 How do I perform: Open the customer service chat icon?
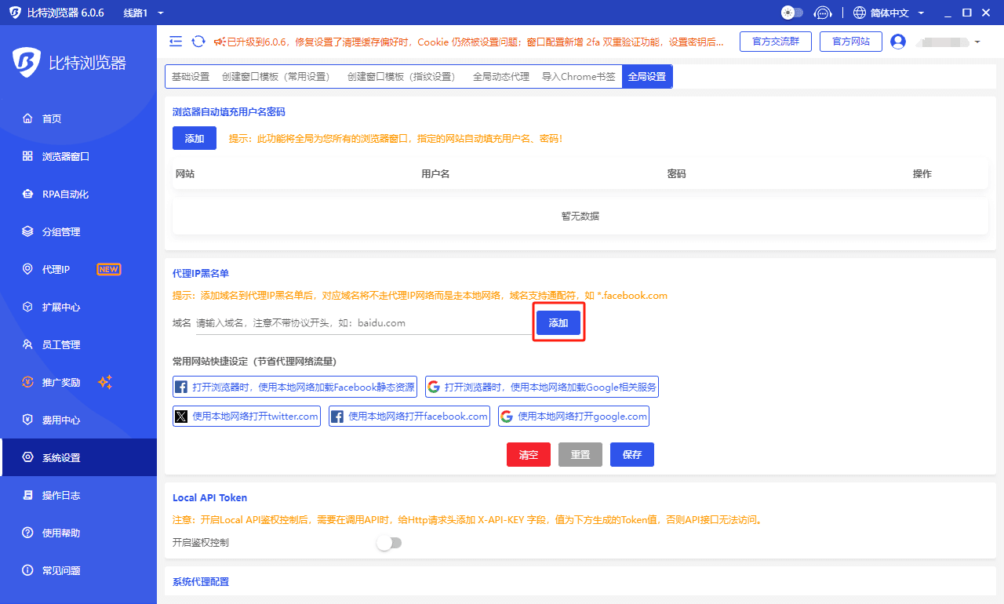823,13
